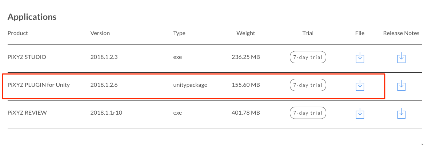
Task: Download PiXYZ STUDIO release notes
Action: [x=401, y=57]
